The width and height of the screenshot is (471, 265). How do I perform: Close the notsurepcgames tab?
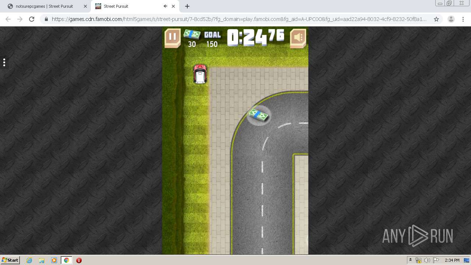(85, 6)
